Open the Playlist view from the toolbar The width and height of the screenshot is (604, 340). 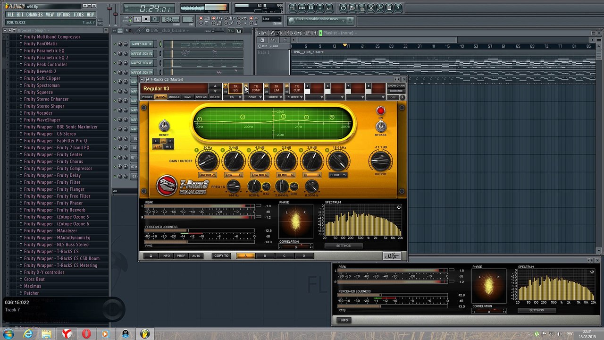click(293, 8)
